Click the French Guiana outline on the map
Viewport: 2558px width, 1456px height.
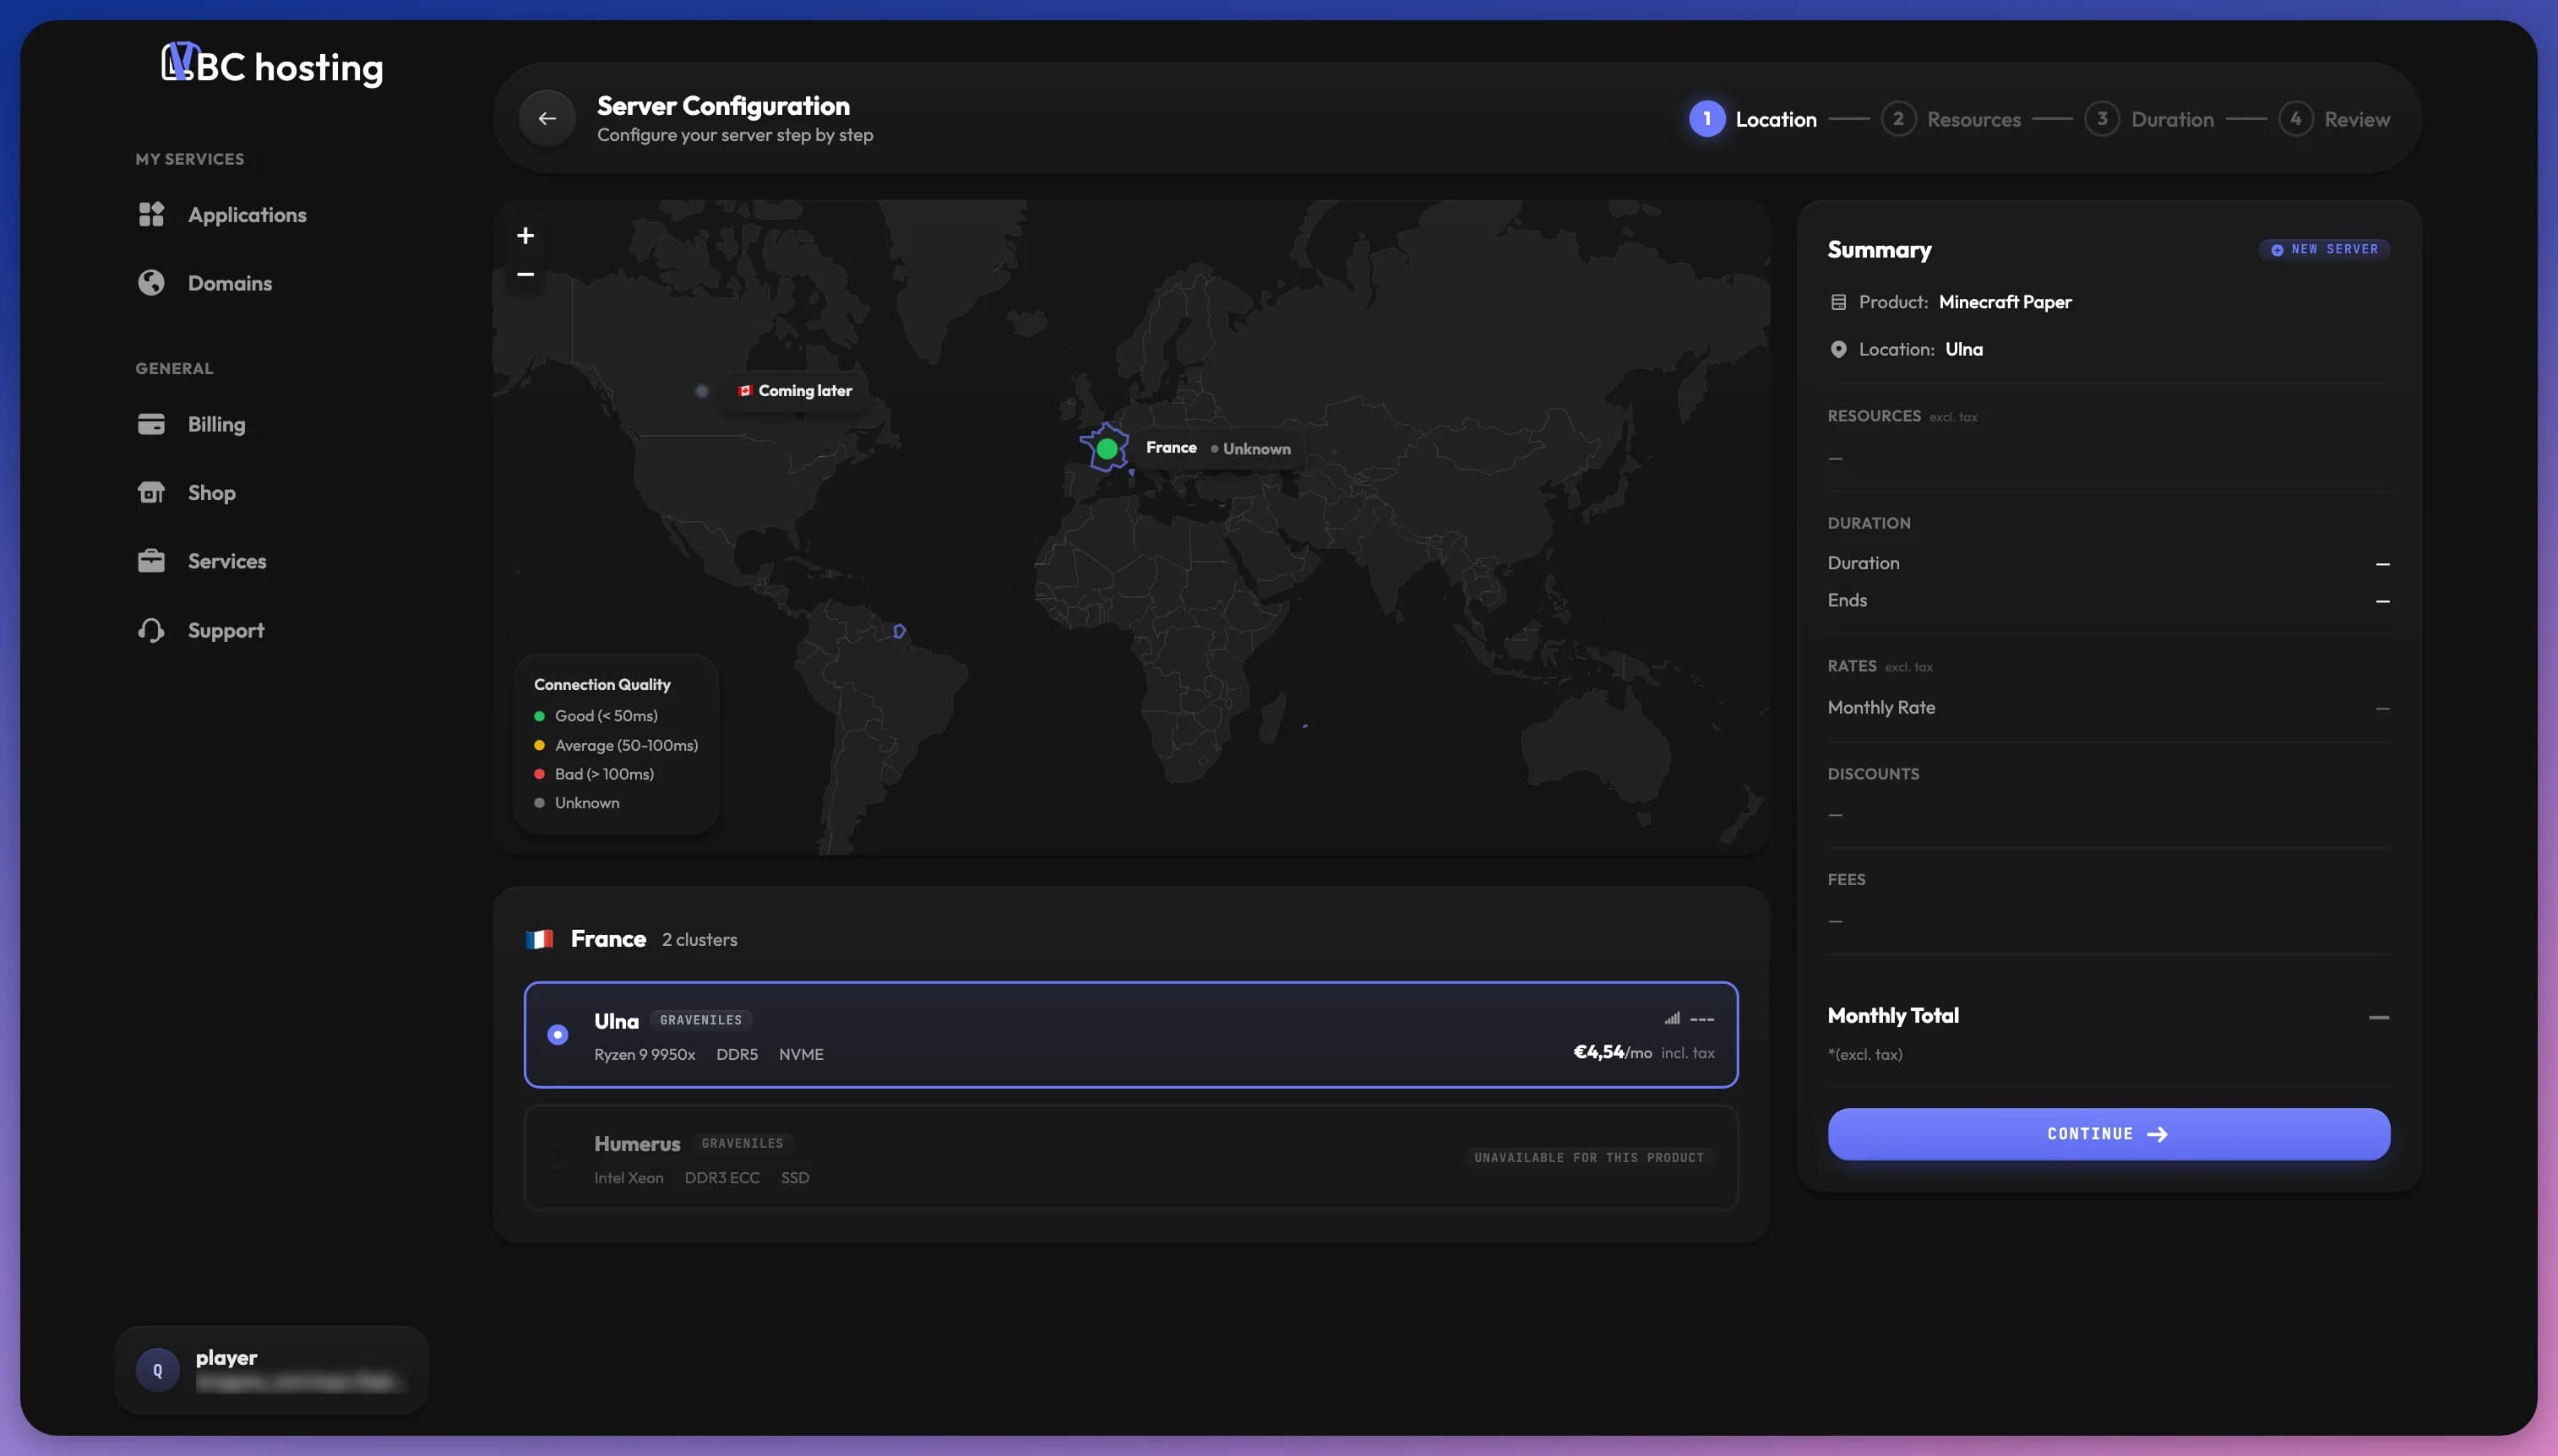click(x=899, y=631)
